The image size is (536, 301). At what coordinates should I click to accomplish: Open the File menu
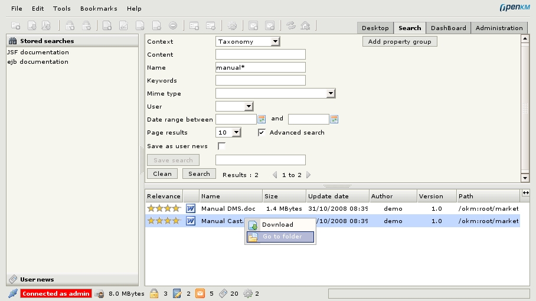17,8
